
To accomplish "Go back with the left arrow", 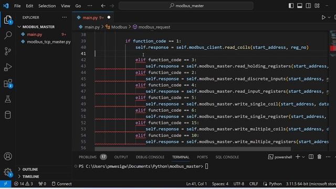I will click(x=103, y=6).
